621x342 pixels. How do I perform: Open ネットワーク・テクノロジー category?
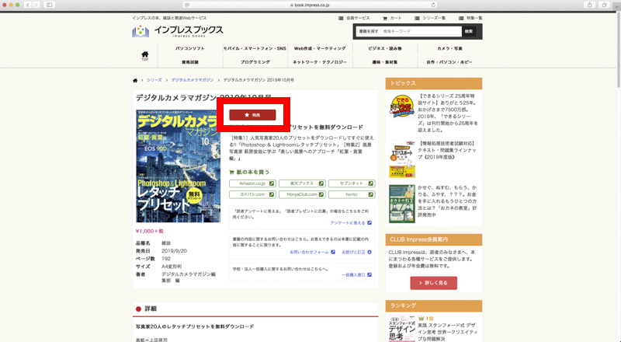[x=320, y=62]
